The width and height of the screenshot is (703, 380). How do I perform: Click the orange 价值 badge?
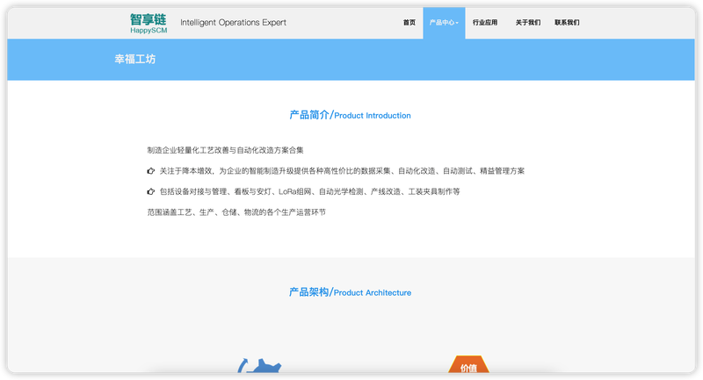point(468,364)
